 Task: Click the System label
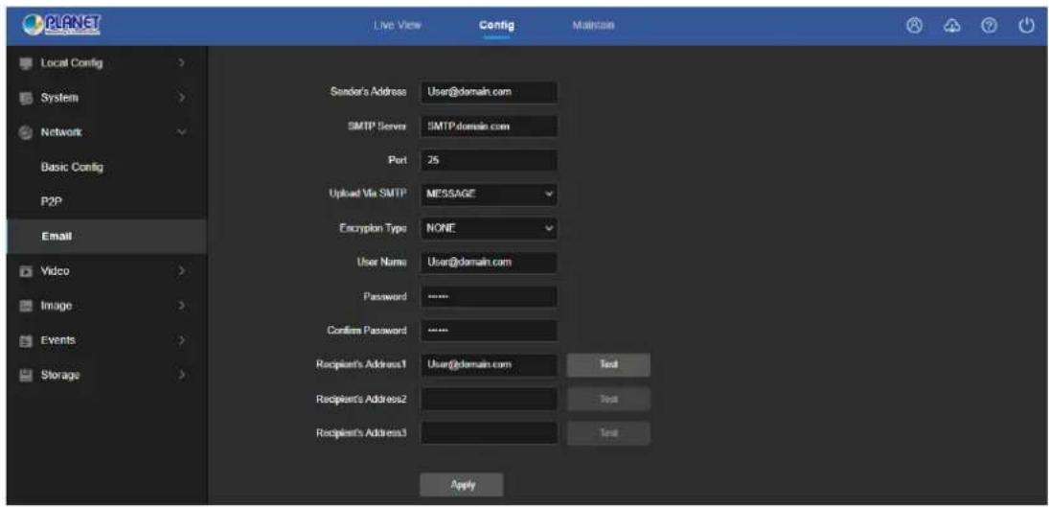59,98
